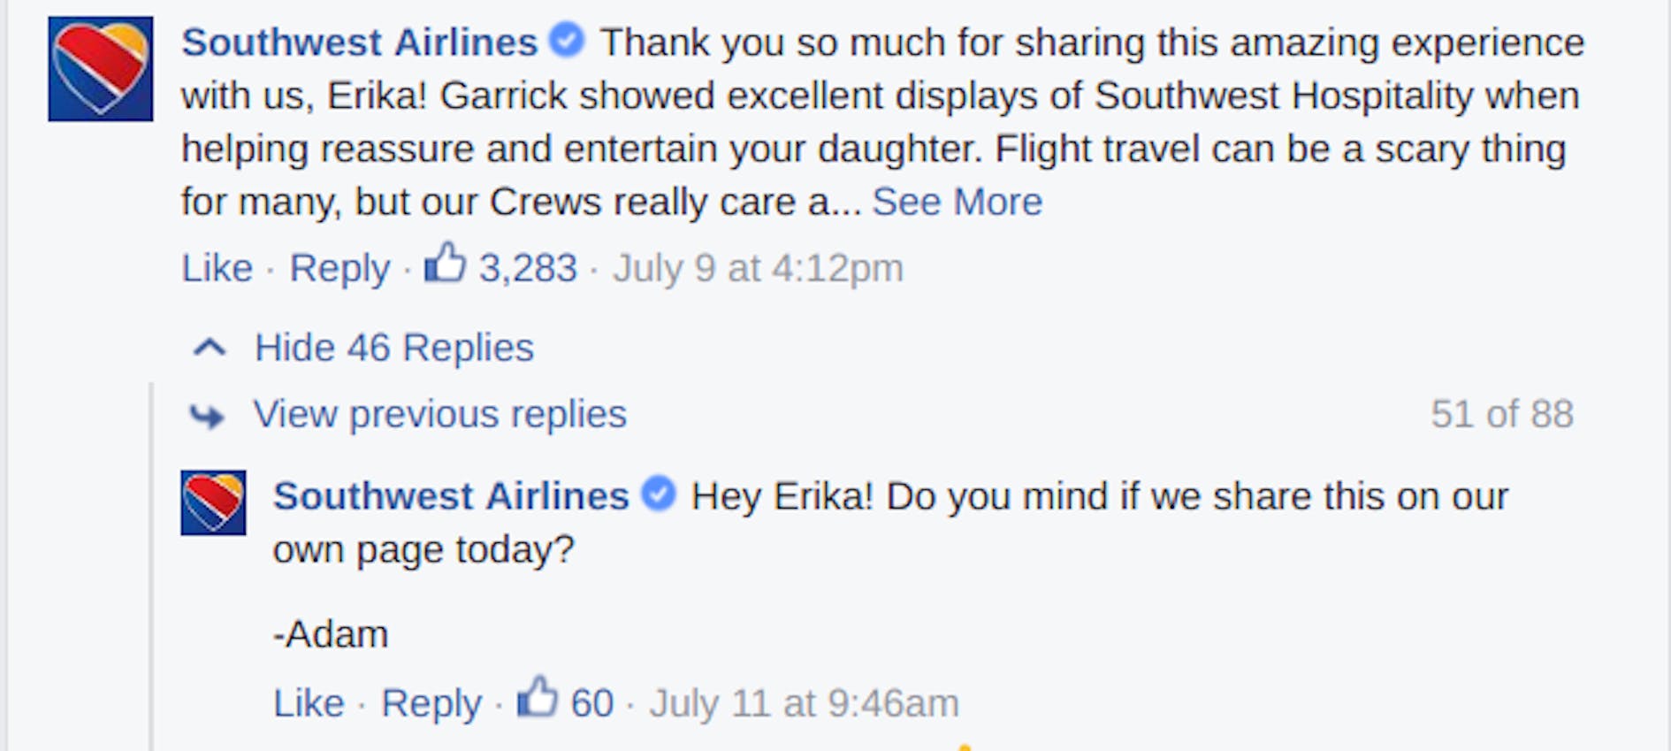
Task: Expand the truncated comment with See More
Action: pyautogui.click(x=958, y=203)
